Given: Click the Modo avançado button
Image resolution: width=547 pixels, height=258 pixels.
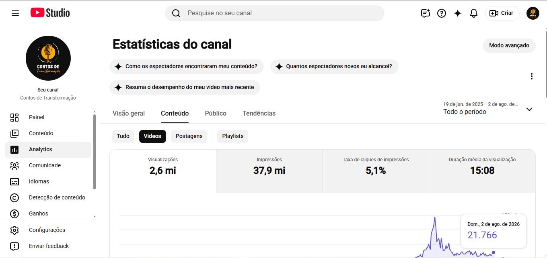Looking at the screenshot, I should pyautogui.click(x=509, y=45).
